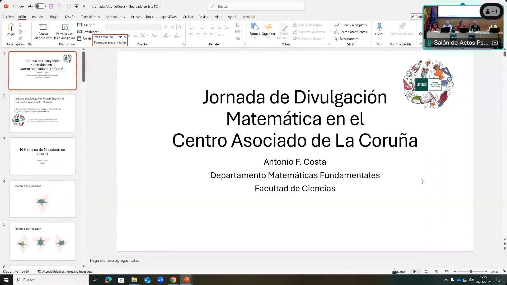Align text center in Párrafo group

tap(198, 35)
